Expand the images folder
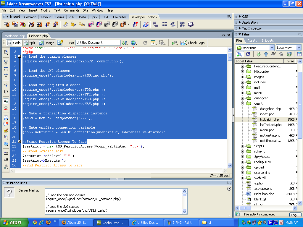This screenshot has height=227, width=303. [242, 77]
